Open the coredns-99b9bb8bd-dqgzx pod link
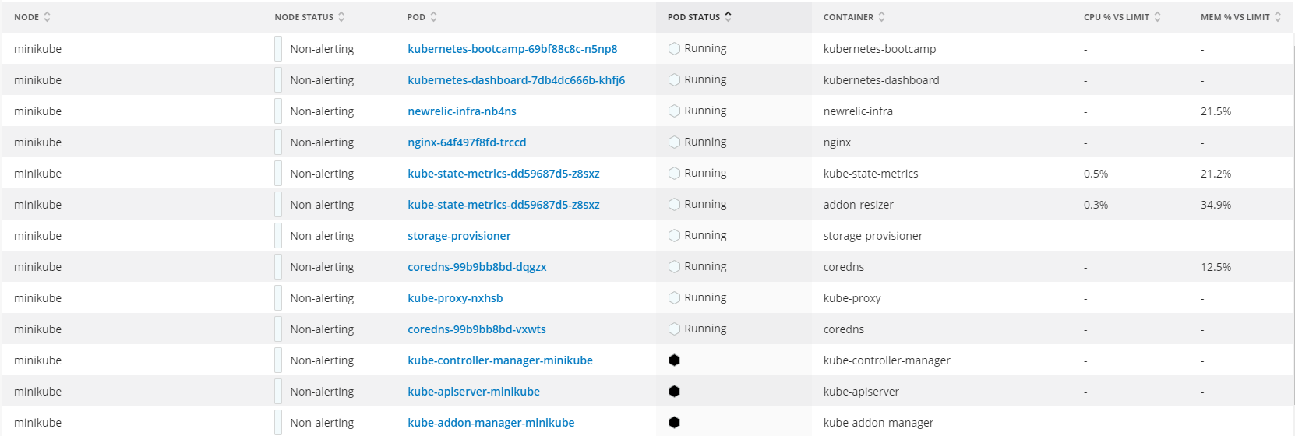The width and height of the screenshot is (1295, 436). pyautogui.click(x=477, y=266)
